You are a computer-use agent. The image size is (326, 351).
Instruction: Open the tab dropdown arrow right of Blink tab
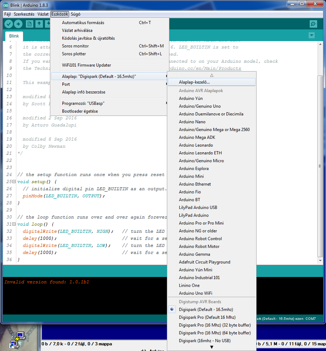point(311,35)
